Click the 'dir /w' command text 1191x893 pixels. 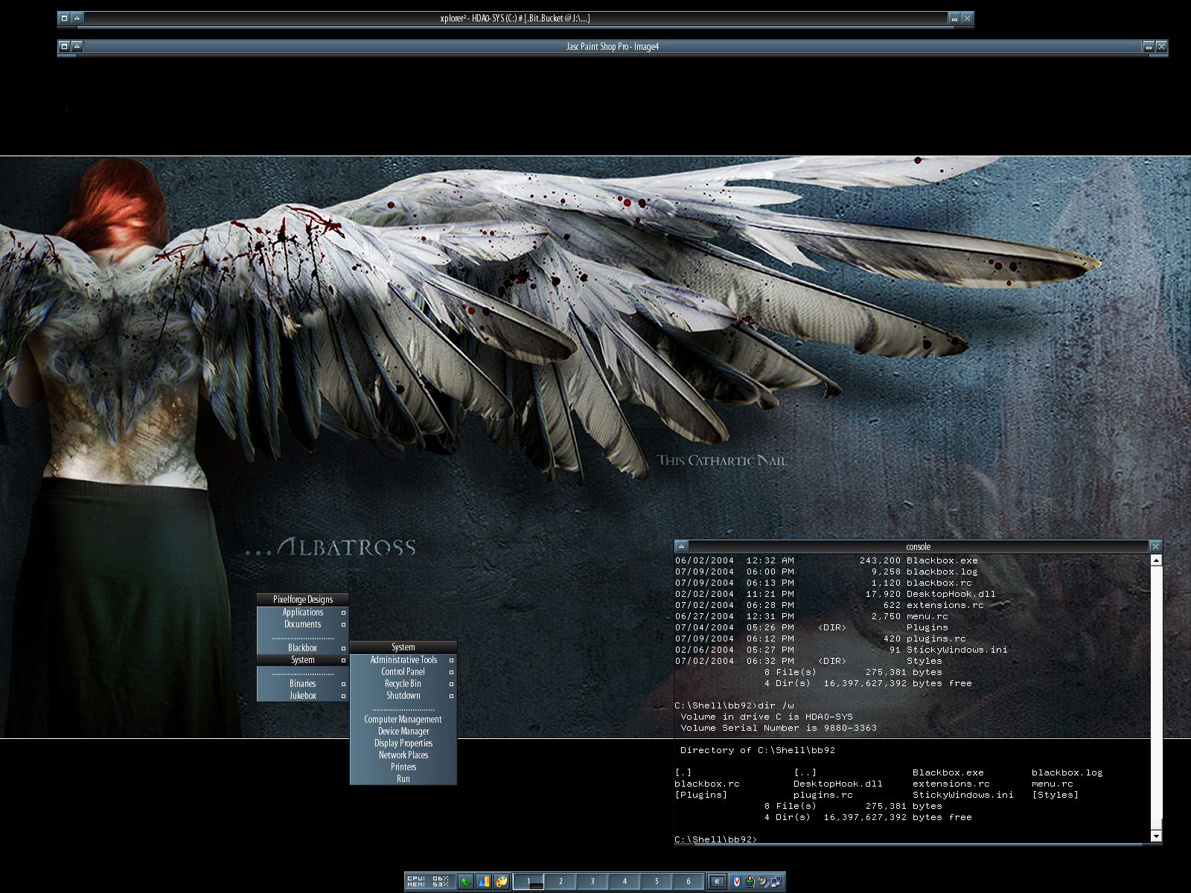pyautogui.click(x=776, y=705)
